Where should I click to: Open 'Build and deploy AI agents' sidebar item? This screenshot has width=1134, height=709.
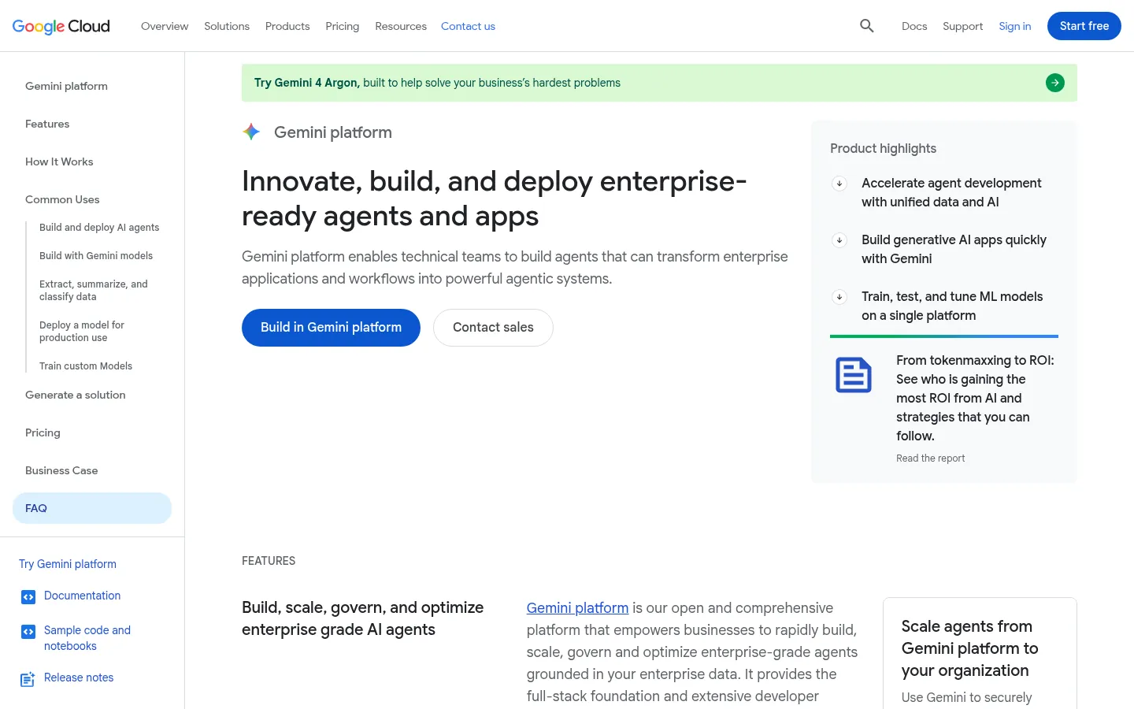(x=99, y=228)
